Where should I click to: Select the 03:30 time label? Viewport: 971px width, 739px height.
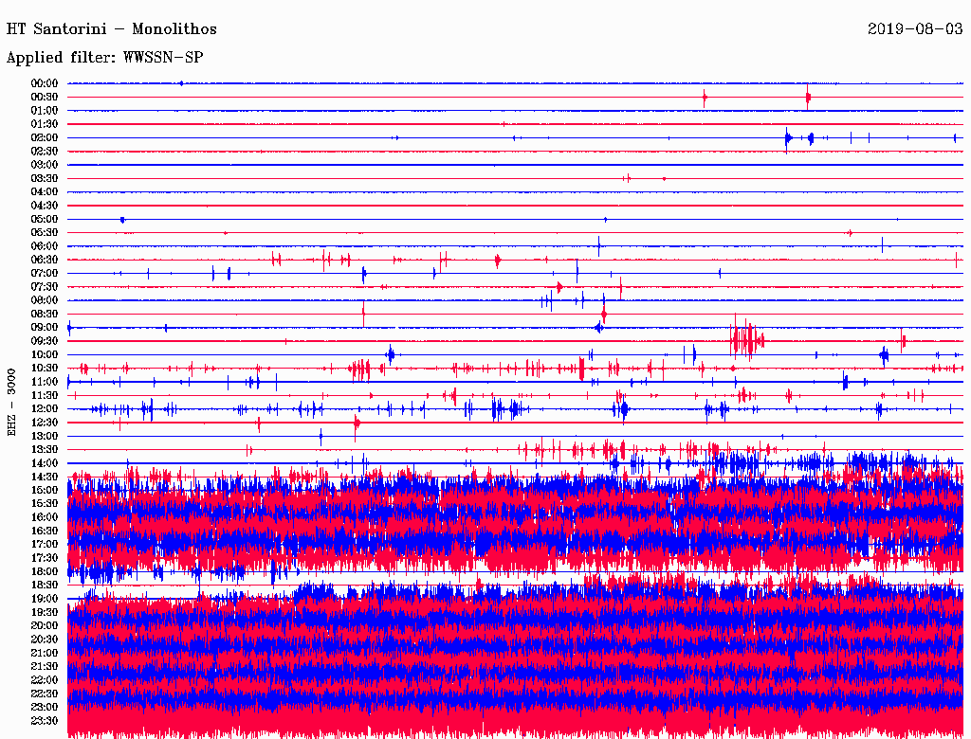[45, 179]
